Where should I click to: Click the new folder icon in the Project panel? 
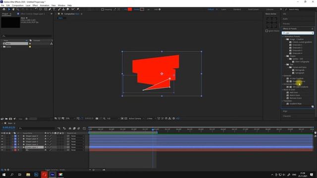(6, 119)
